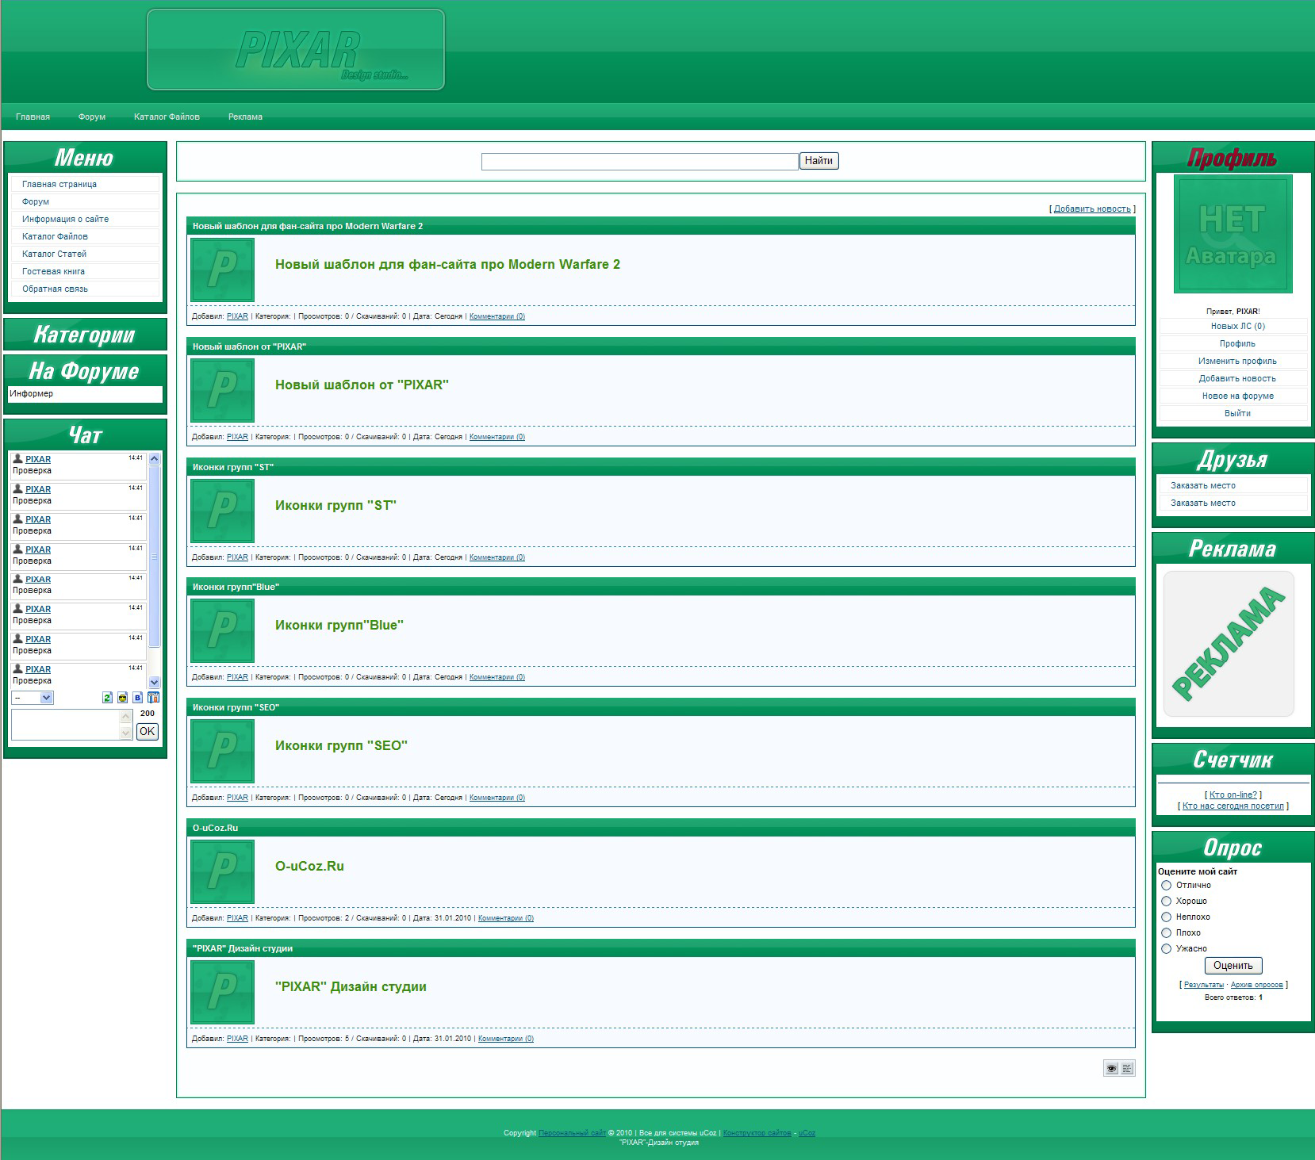This screenshot has width=1315, height=1160.
Task: Open the Modern Warfare 2 news thumbnail
Action: 222,271
